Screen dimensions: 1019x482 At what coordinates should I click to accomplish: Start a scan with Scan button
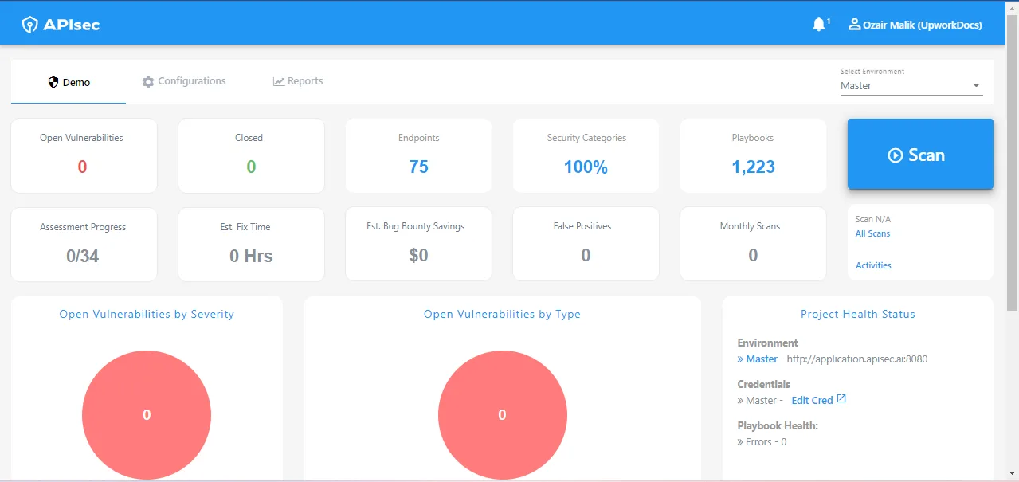click(x=920, y=155)
